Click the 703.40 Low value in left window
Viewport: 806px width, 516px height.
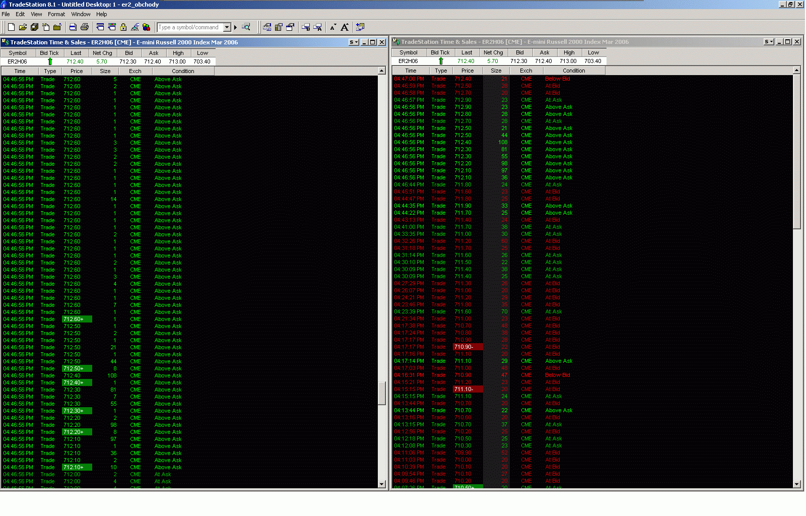(x=202, y=61)
